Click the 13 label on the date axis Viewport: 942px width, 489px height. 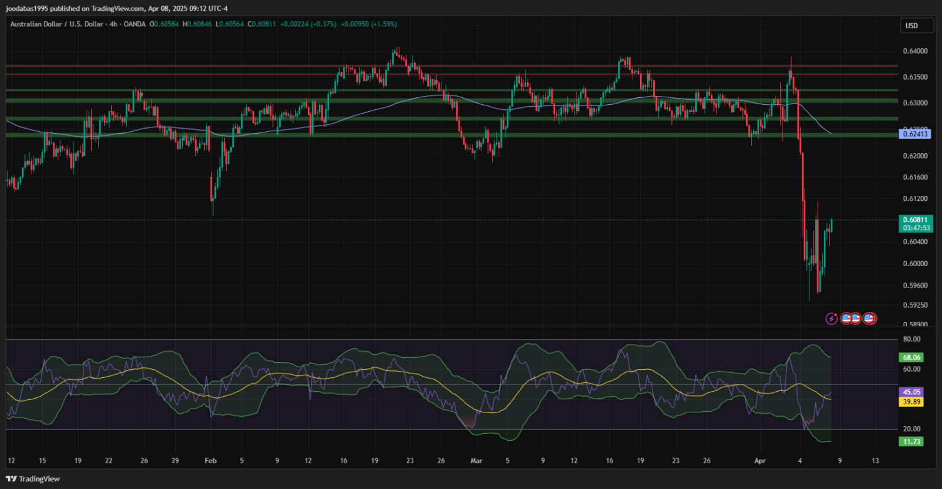click(x=875, y=460)
